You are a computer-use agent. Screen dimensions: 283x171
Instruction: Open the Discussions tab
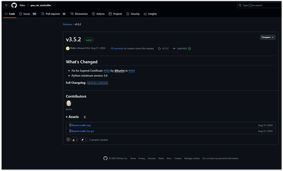[79, 14]
